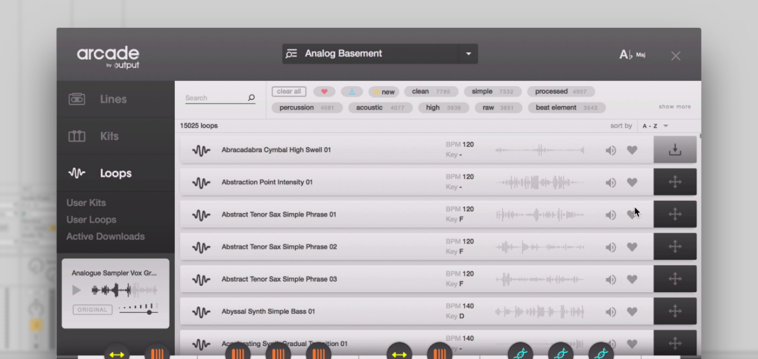The width and height of the screenshot is (758, 359).
Task: Click the Analogue Sampler Vox waveform thumbnail
Action: 124,290
